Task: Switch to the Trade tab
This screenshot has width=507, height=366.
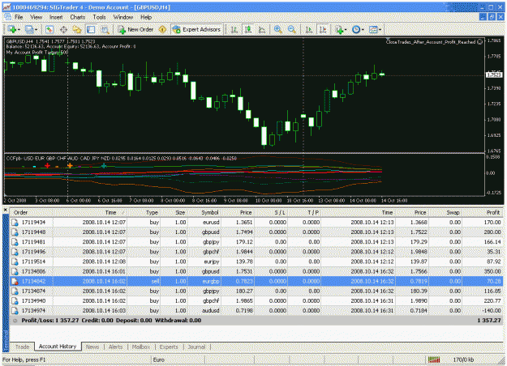Action: pos(23,347)
